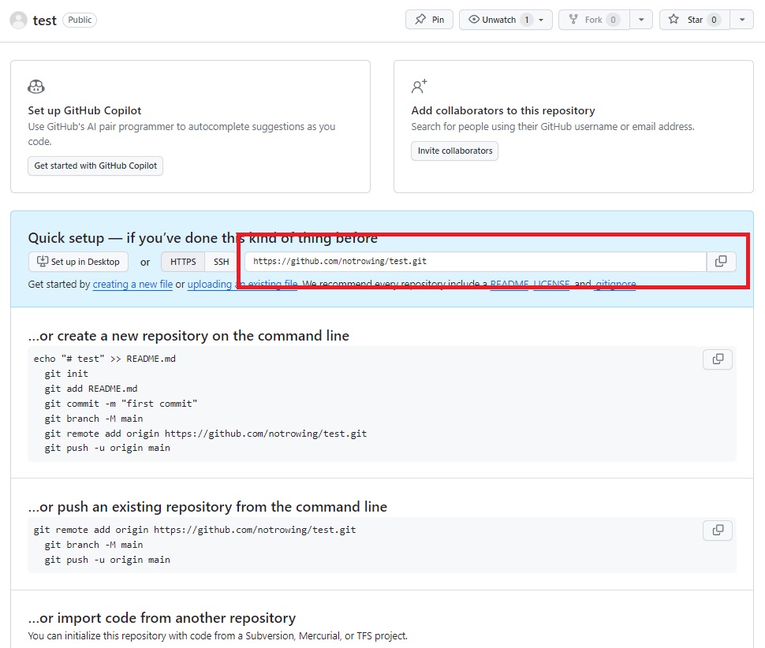This screenshot has height=648, width=765.
Task: Star the test repository
Action: pyautogui.click(x=694, y=20)
